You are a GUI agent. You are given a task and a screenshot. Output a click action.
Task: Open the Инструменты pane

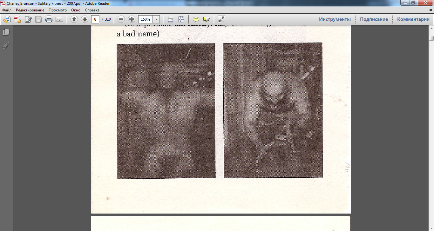[x=335, y=19]
